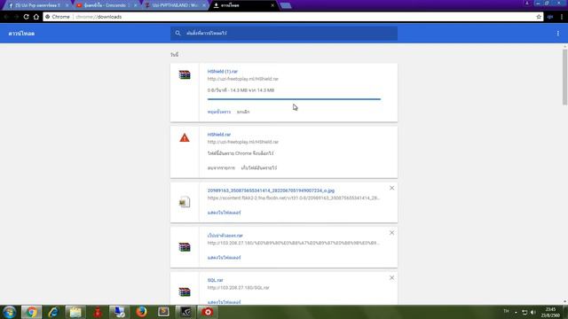Show the Thai-named rar download in folder
568x319 pixels.
(224, 258)
